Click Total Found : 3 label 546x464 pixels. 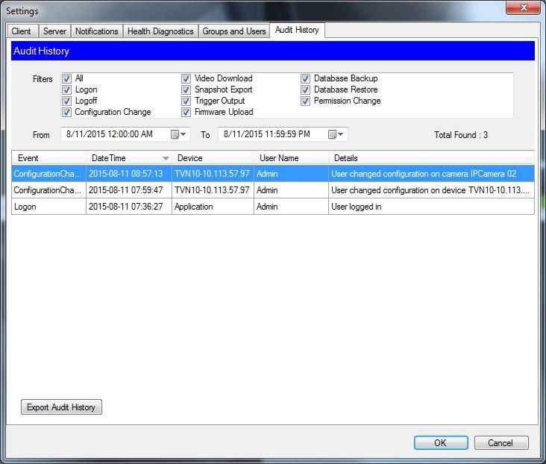coord(461,135)
